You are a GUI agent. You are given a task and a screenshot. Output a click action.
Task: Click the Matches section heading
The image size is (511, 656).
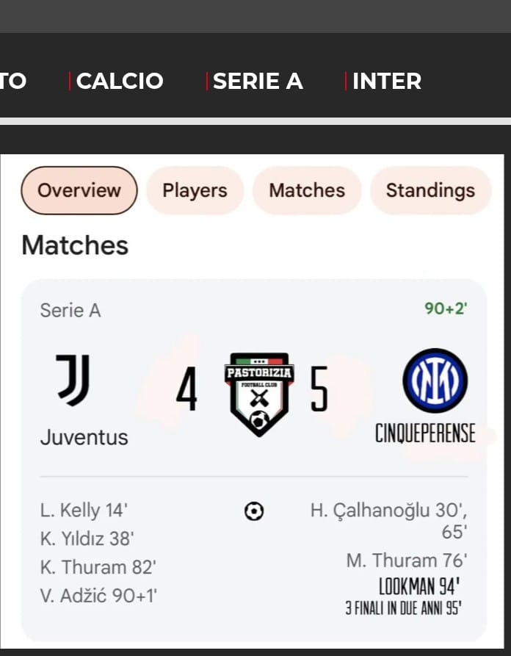click(x=75, y=245)
